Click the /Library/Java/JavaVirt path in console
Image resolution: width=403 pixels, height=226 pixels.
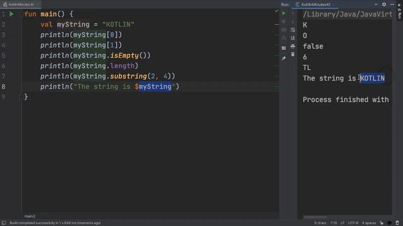(x=348, y=14)
